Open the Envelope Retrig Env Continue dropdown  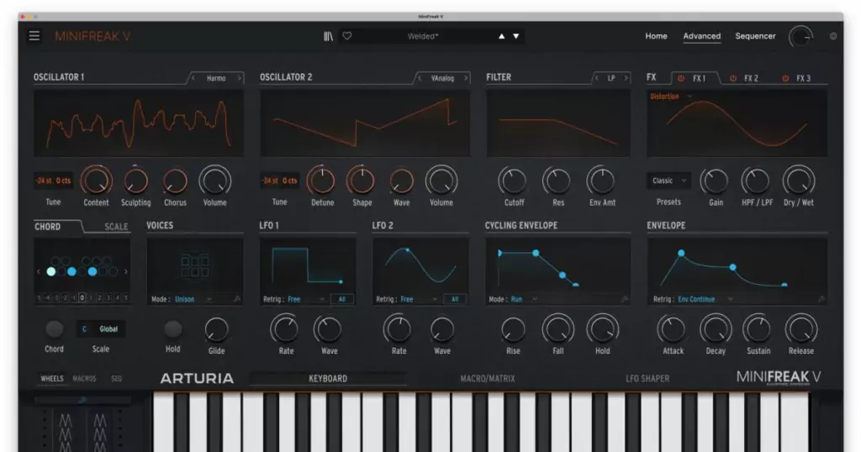pyautogui.click(x=705, y=299)
